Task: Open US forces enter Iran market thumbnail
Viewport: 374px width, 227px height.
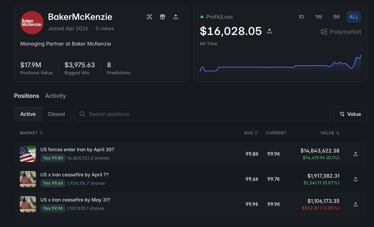Action: click(28, 154)
